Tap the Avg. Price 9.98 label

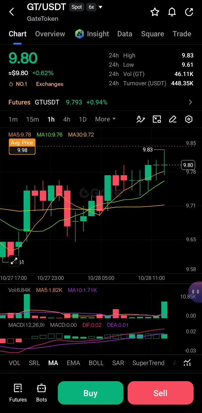[x=22, y=147]
